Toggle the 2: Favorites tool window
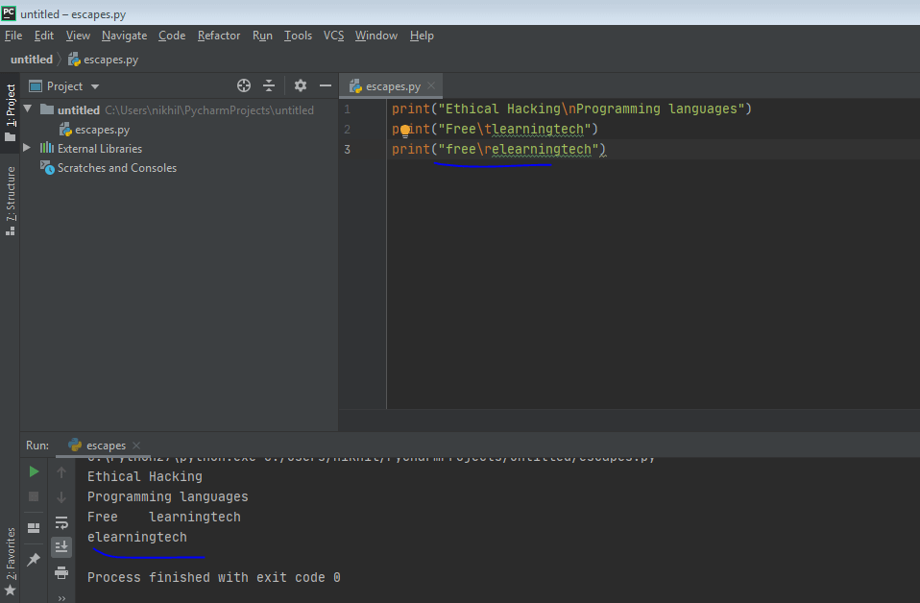920x603 pixels. click(x=10, y=562)
